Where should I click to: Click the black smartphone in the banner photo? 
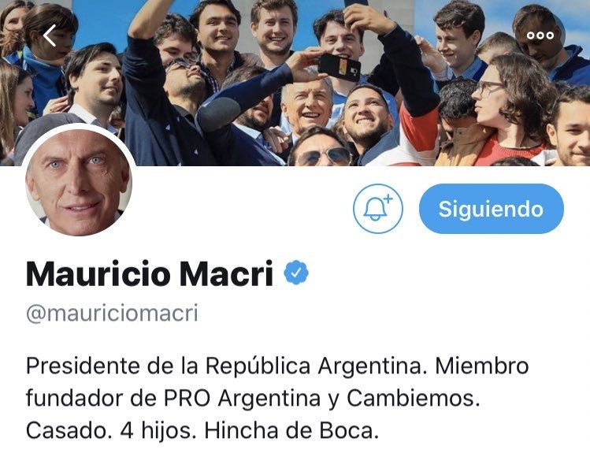[339, 67]
